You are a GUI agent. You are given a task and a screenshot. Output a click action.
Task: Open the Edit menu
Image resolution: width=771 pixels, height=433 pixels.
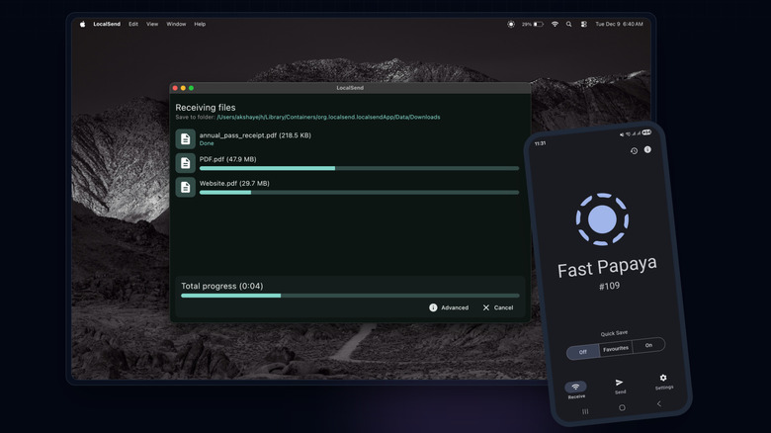point(133,24)
